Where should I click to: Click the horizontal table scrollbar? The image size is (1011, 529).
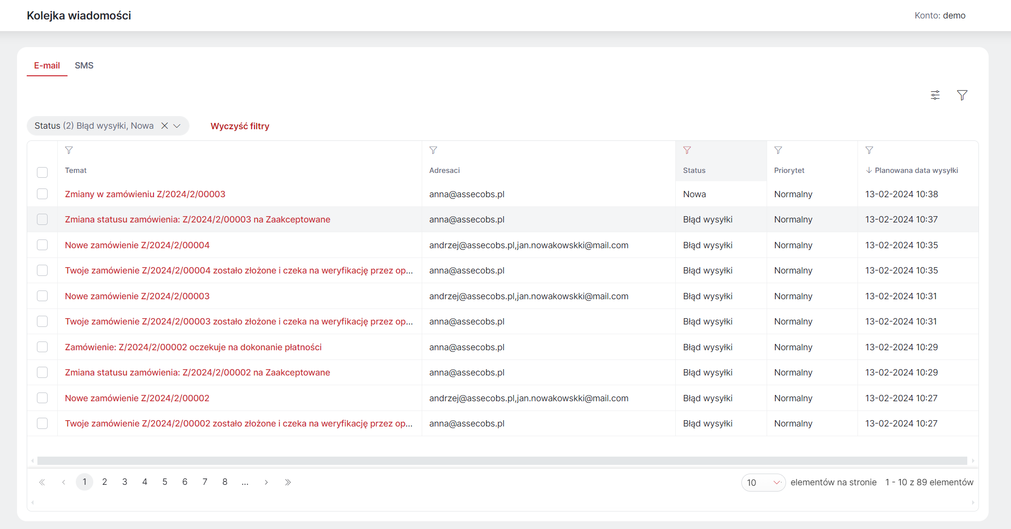502,461
